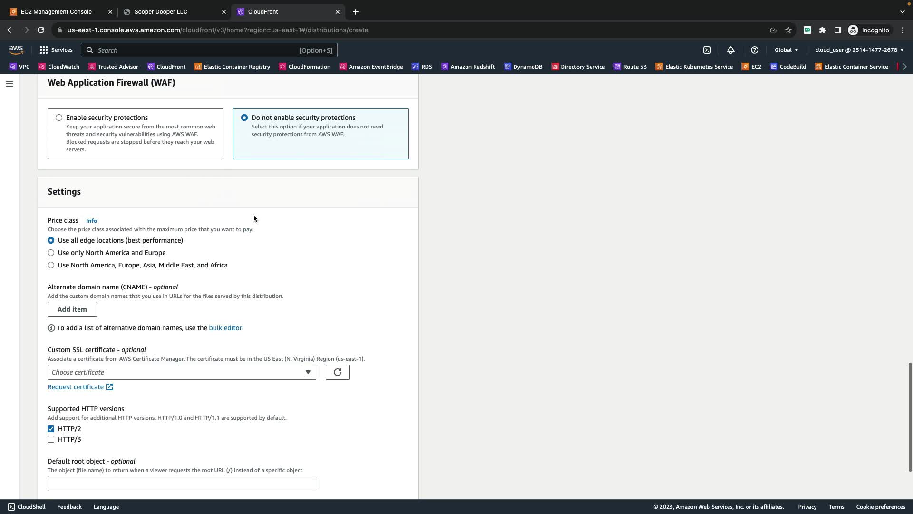913x514 pixels.
Task: Open the cloud_user account menu
Action: (859, 50)
